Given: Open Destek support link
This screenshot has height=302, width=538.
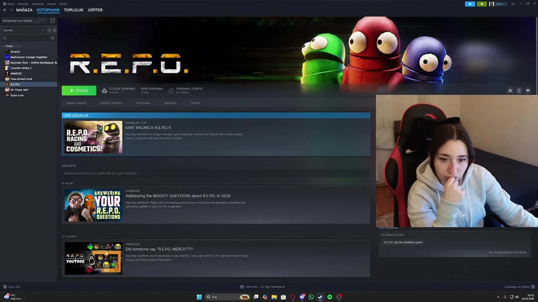Looking at the screenshot, I should (195, 103).
